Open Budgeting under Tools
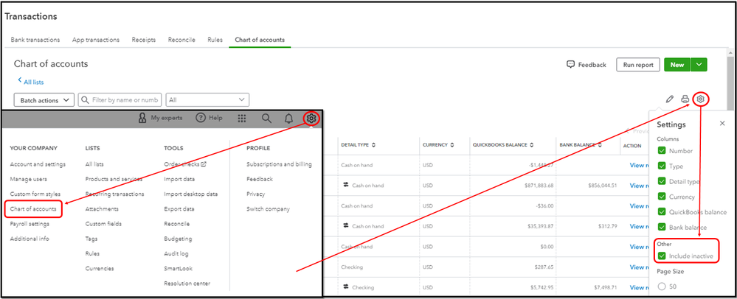The image size is (737, 299). [178, 239]
